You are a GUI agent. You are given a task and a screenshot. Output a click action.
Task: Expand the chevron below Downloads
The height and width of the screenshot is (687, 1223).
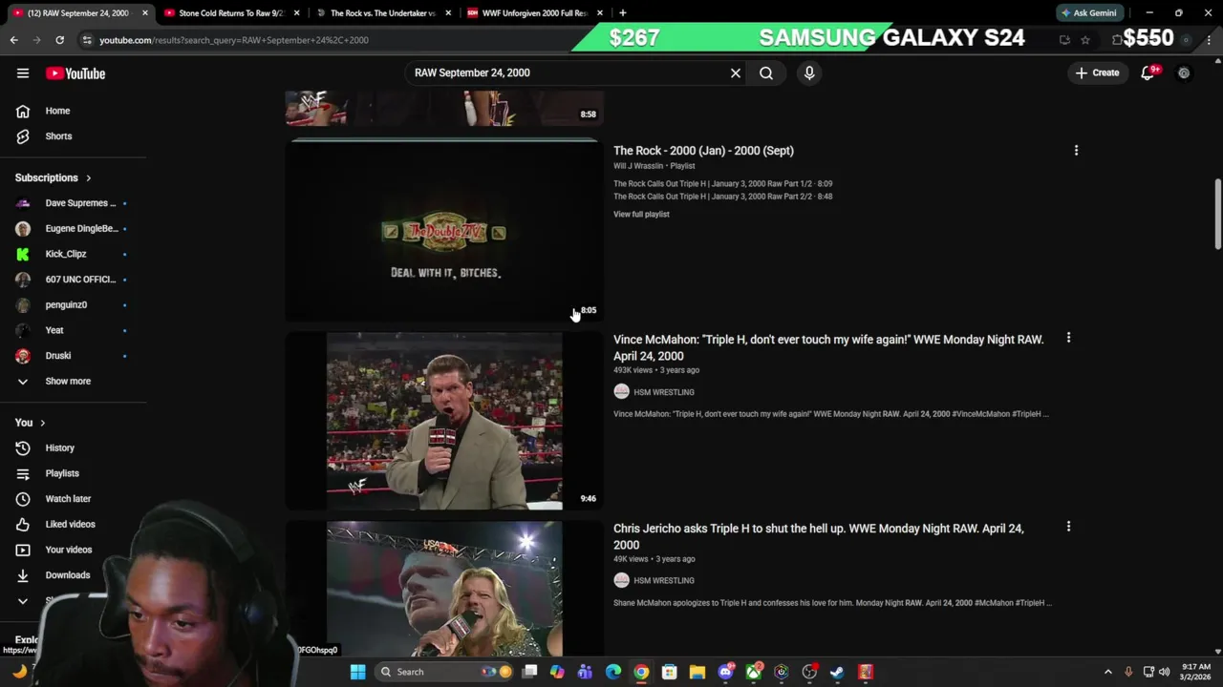23,600
